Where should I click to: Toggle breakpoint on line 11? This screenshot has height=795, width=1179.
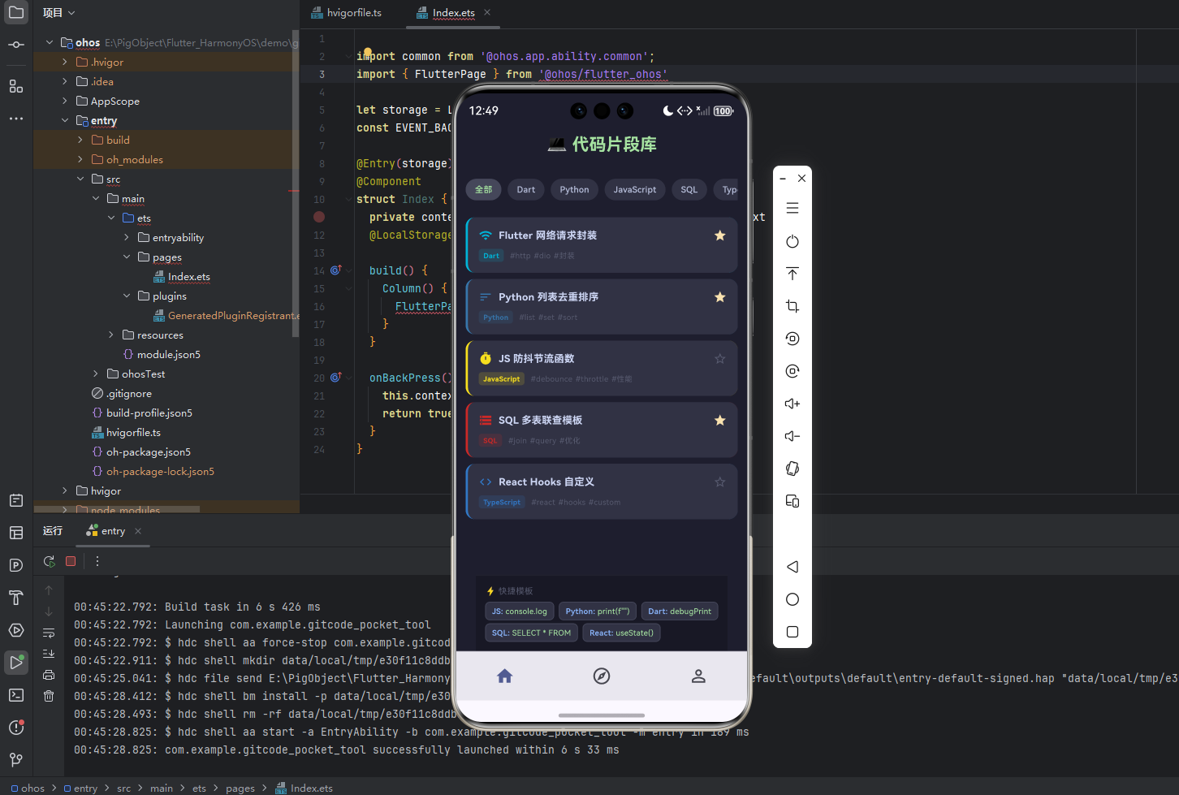click(319, 217)
